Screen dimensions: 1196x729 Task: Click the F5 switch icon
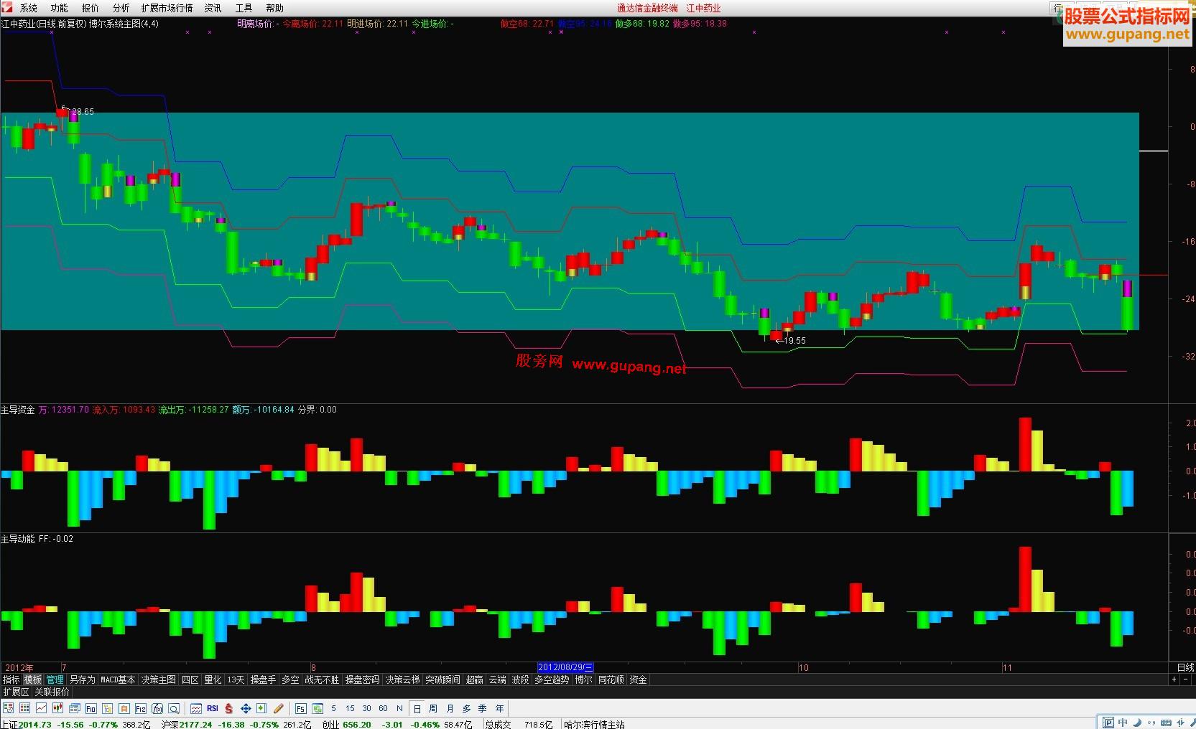click(x=301, y=708)
